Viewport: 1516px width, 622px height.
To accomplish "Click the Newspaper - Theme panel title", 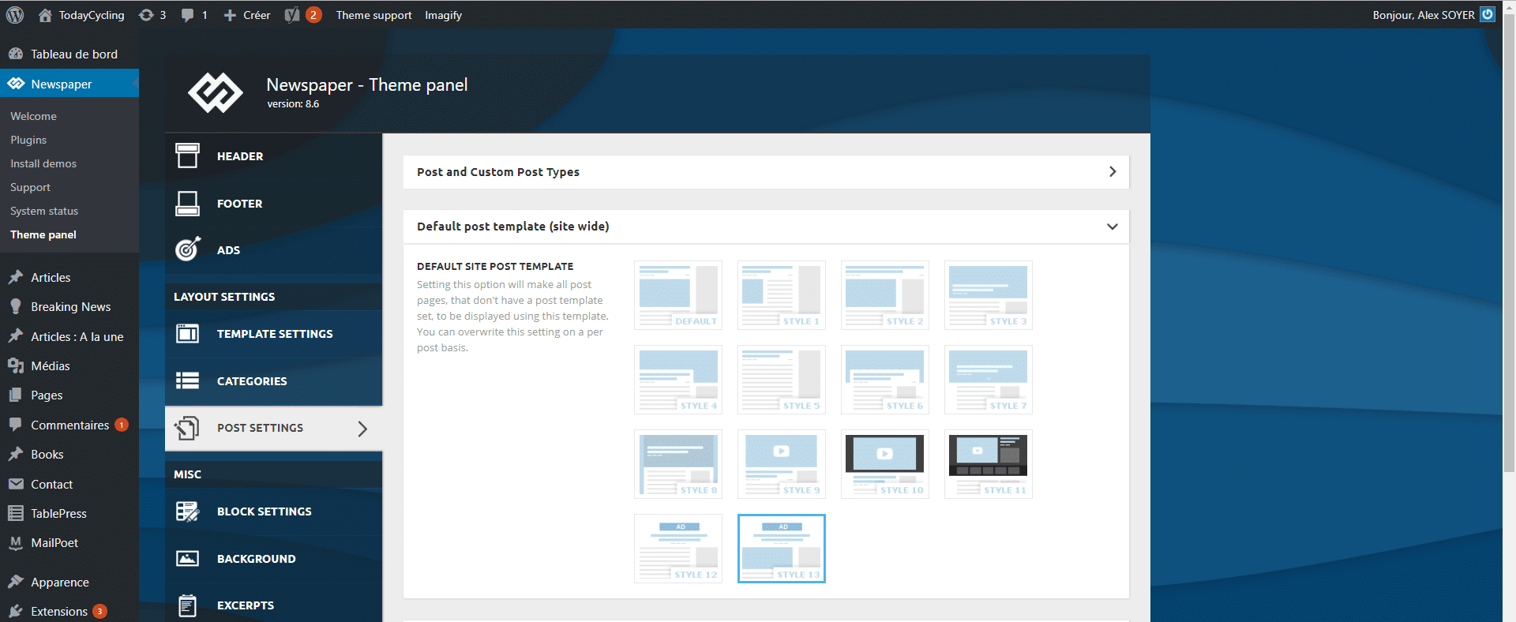I will [x=367, y=84].
